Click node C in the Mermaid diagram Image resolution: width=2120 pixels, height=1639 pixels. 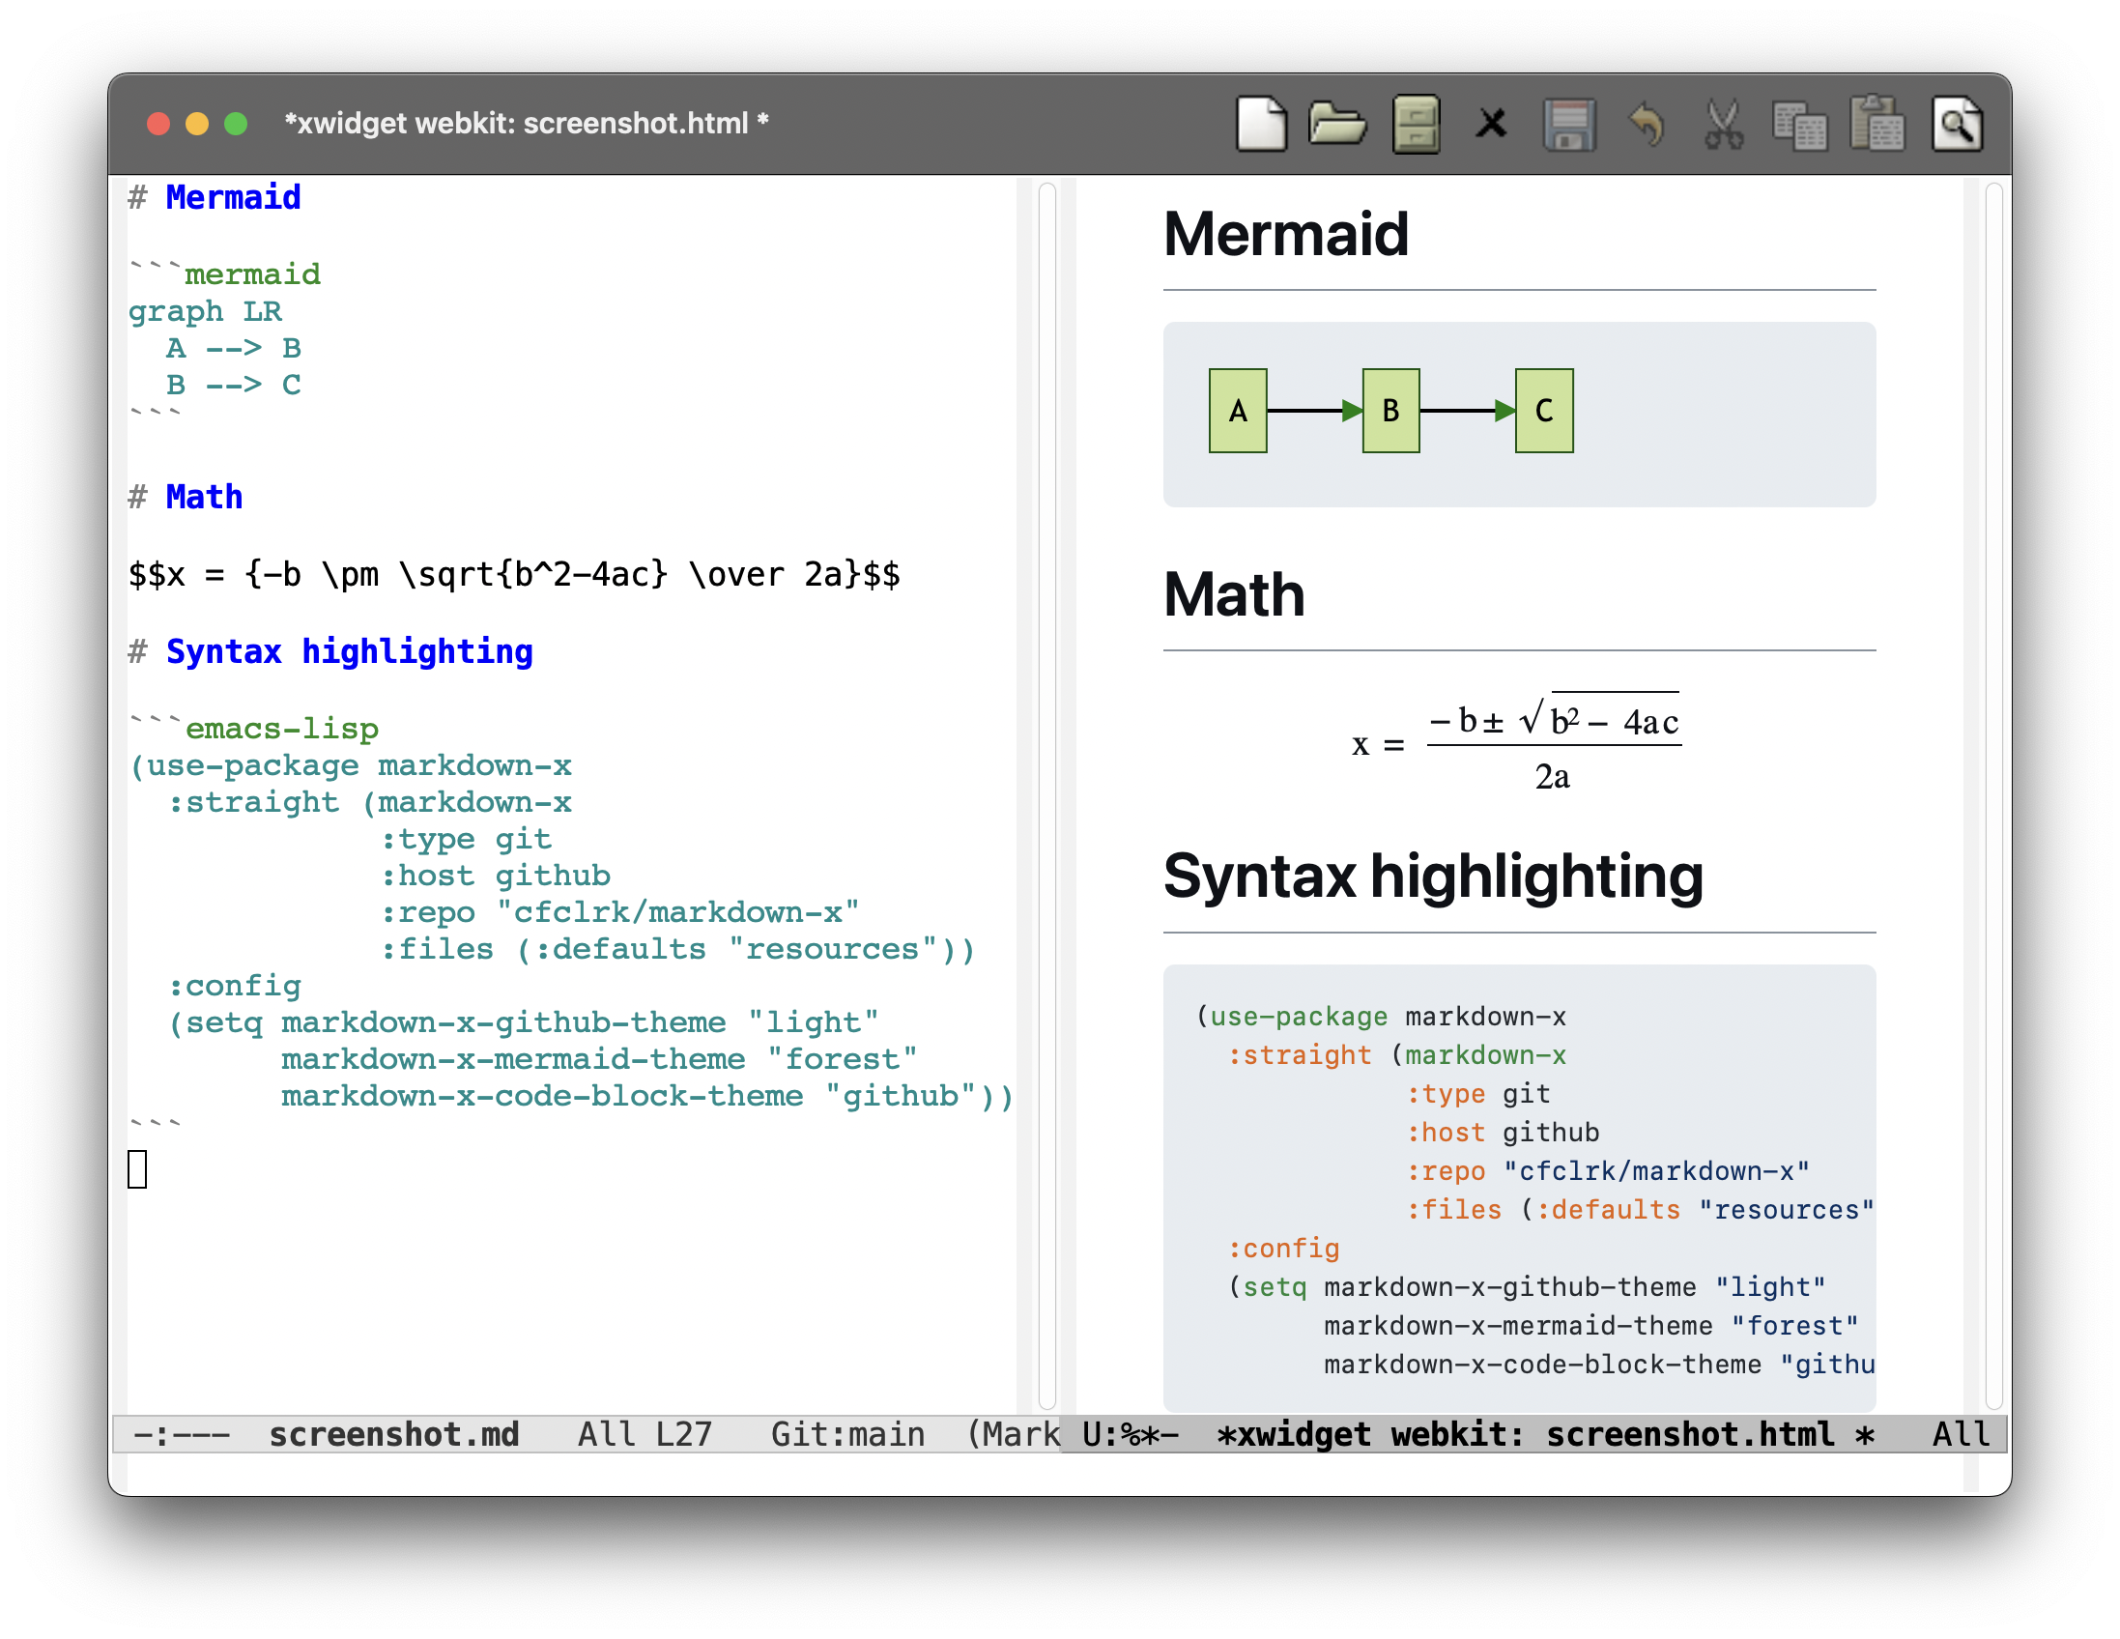point(1544,411)
